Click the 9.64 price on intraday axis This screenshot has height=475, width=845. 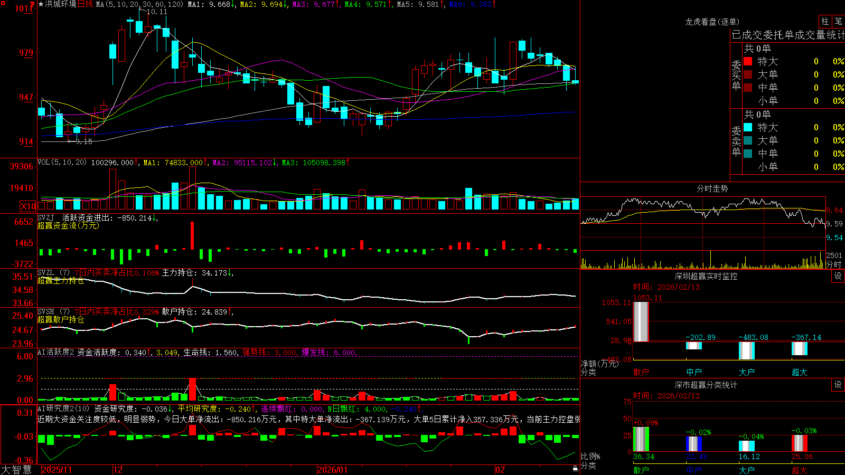click(x=835, y=210)
